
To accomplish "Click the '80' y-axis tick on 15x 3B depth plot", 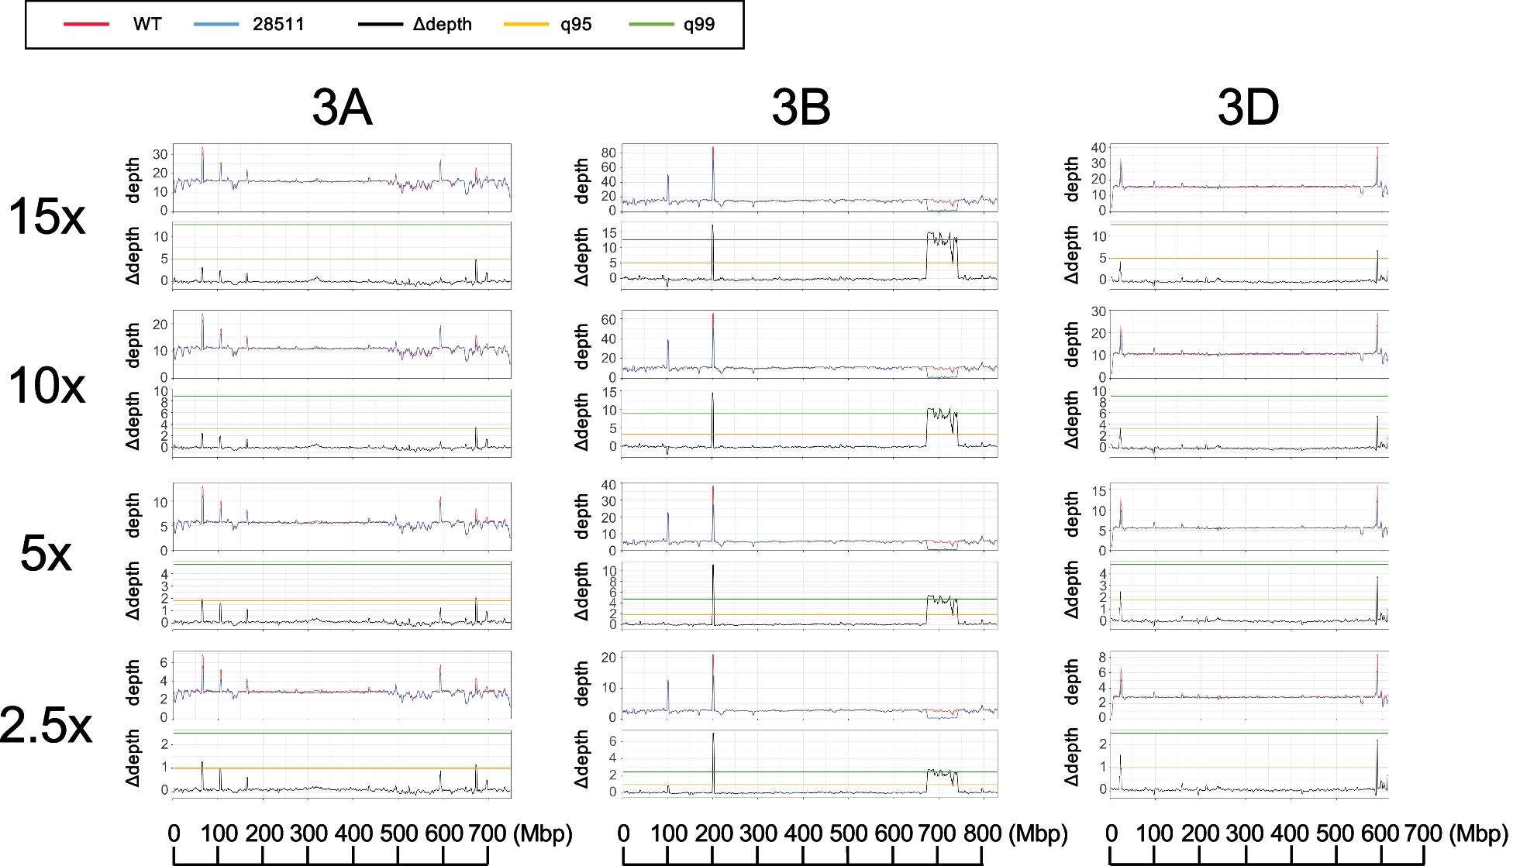I will [608, 153].
